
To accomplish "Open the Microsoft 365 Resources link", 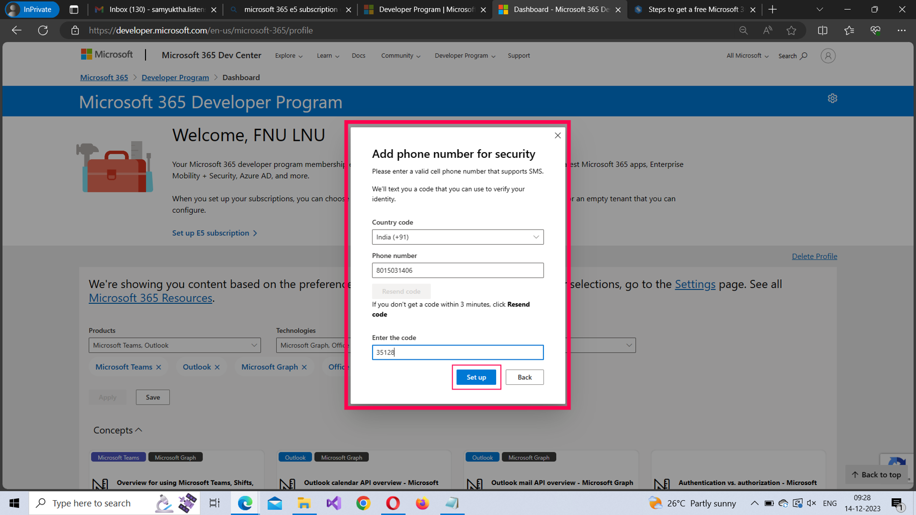I will click(x=150, y=298).
